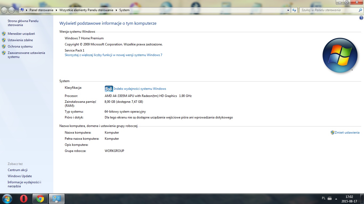Screen dimensions: 364x204
Task: Open "Menedżer urządzeń" from sidebar
Action: 21,34
